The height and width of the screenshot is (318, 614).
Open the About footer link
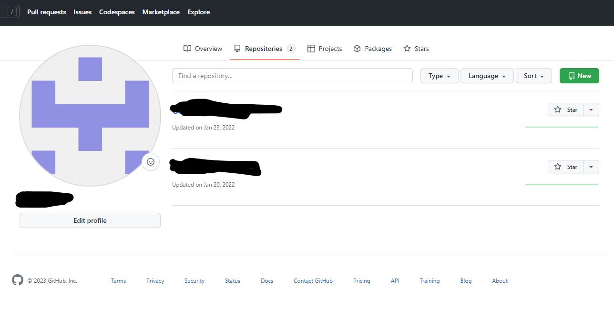click(x=500, y=281)
